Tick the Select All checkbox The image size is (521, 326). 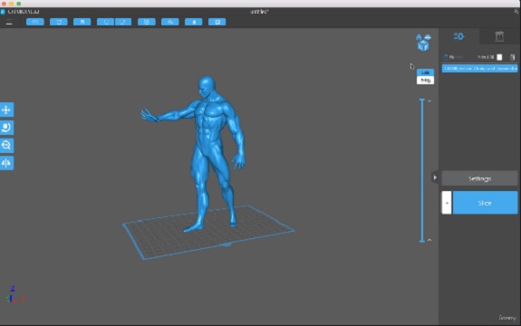(499, 57)
